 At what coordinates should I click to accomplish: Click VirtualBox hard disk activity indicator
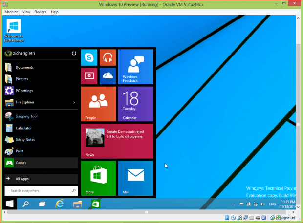227,218
